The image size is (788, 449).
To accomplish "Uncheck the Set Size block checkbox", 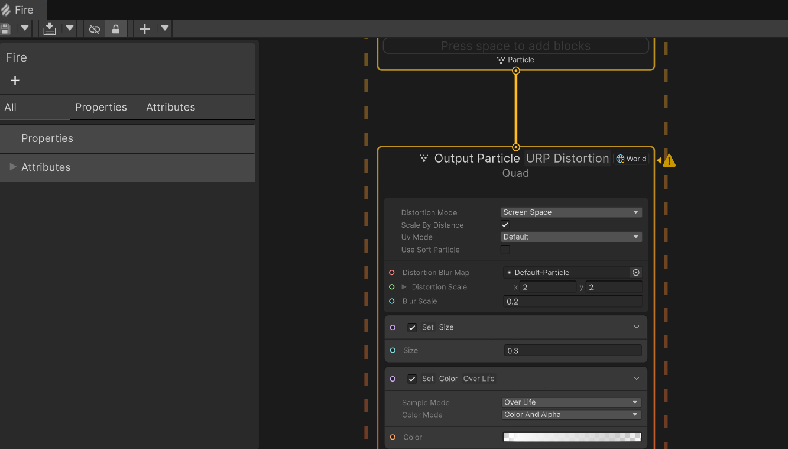I will (x=412, y=327).
